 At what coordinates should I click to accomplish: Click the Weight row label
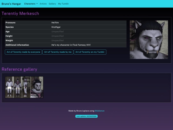click(x=9, y=40)
